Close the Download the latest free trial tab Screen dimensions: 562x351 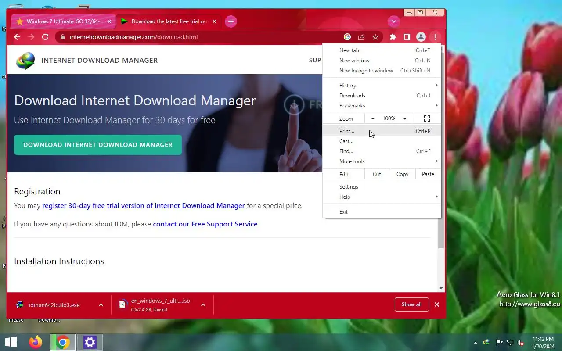214,21
